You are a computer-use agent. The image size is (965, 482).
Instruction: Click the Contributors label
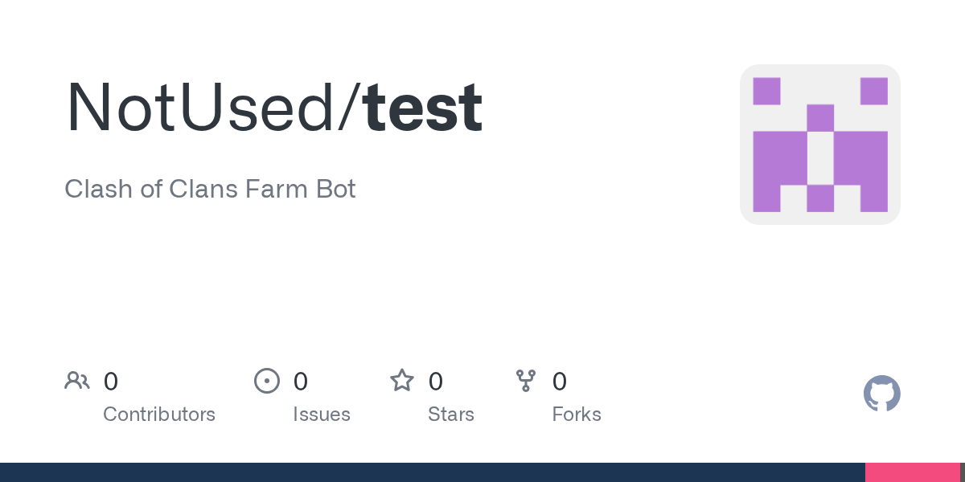click(x=159, y=415)
